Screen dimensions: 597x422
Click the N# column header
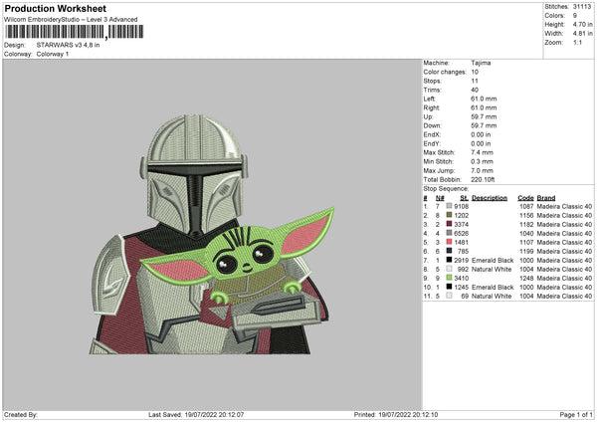tap(439, 197)
